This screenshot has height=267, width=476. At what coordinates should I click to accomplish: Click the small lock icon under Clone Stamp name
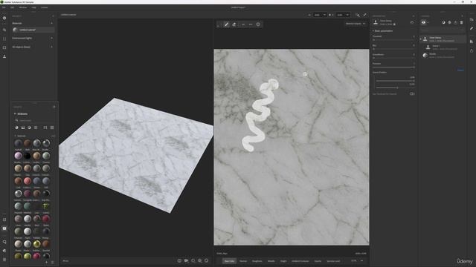point(394,24)
